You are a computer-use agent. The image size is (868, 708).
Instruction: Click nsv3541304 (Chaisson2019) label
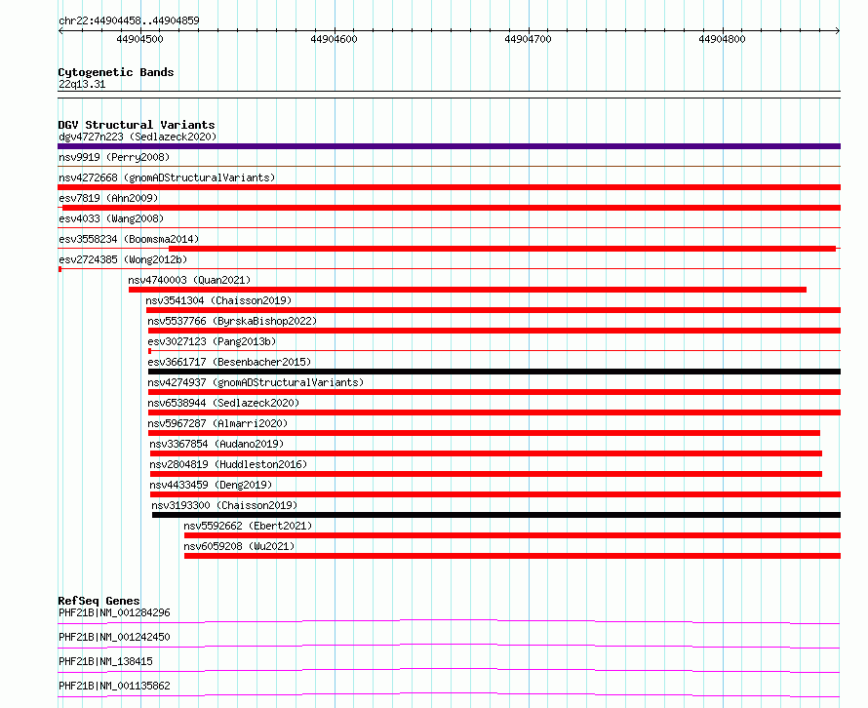(218, 300)
